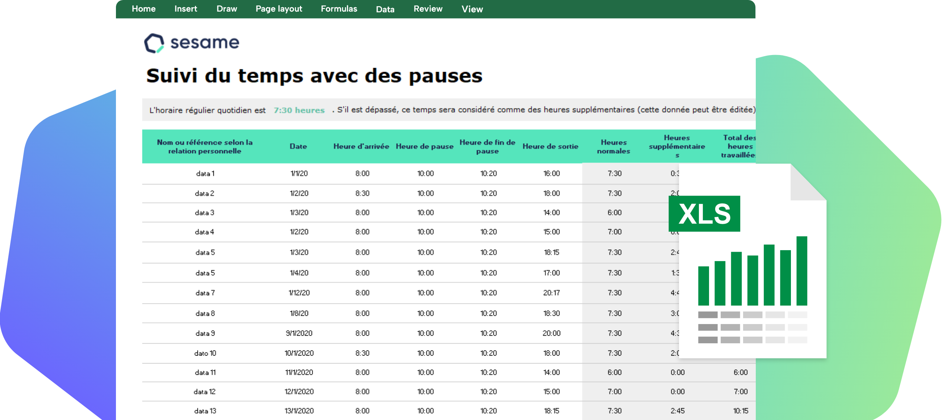Click the XLS file badge
The height and width of the screenshot is (420, 942).
[704, 214]
